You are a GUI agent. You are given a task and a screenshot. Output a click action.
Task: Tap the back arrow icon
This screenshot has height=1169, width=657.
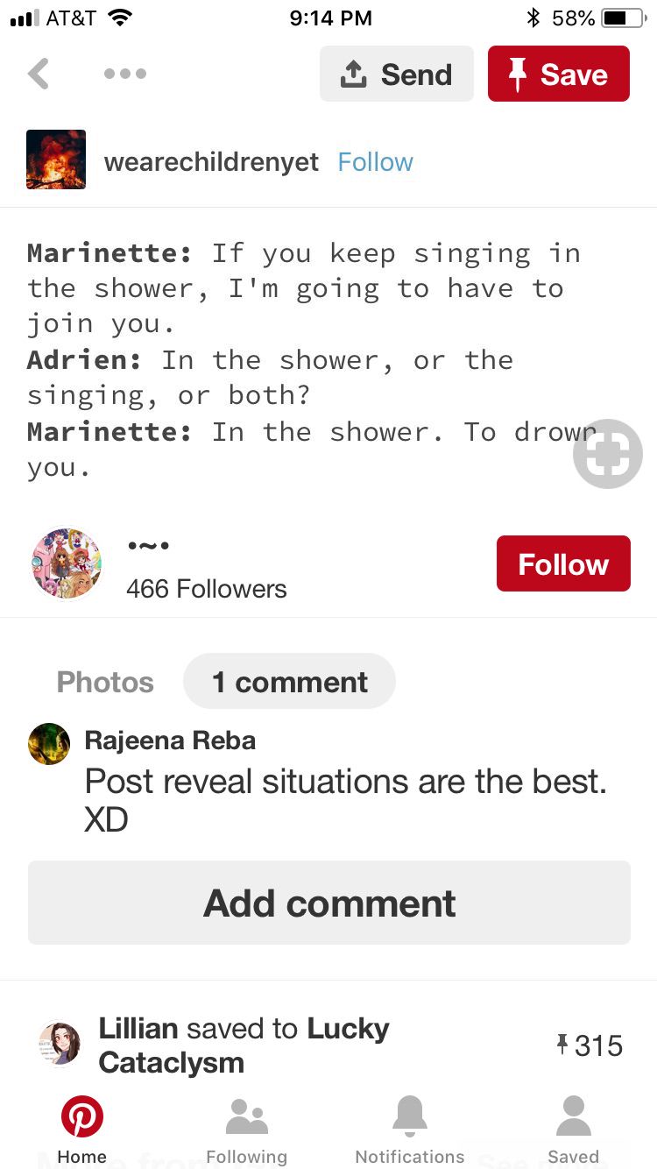(39, 74)
